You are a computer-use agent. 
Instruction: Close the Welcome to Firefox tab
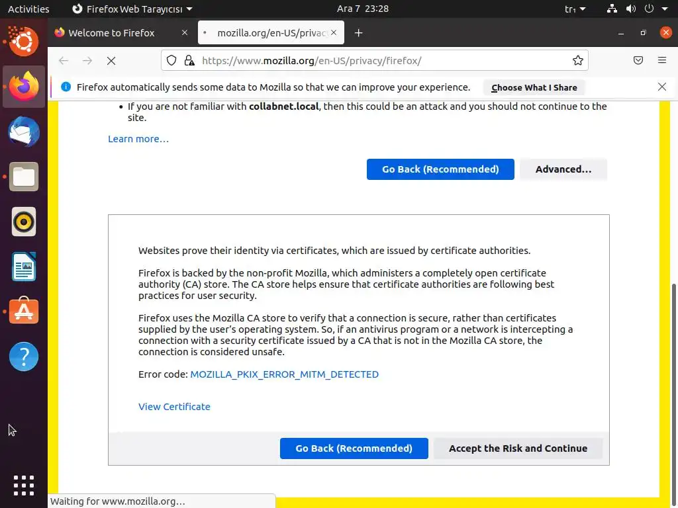185,32
